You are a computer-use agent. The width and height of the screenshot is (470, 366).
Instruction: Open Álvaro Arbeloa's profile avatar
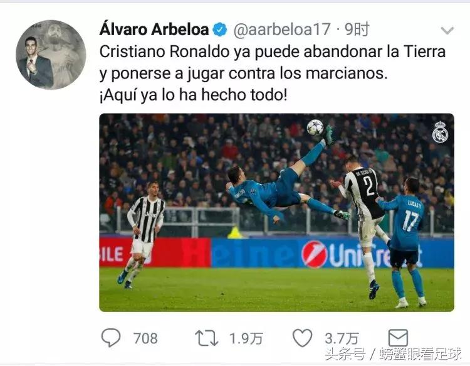[51, 55]
